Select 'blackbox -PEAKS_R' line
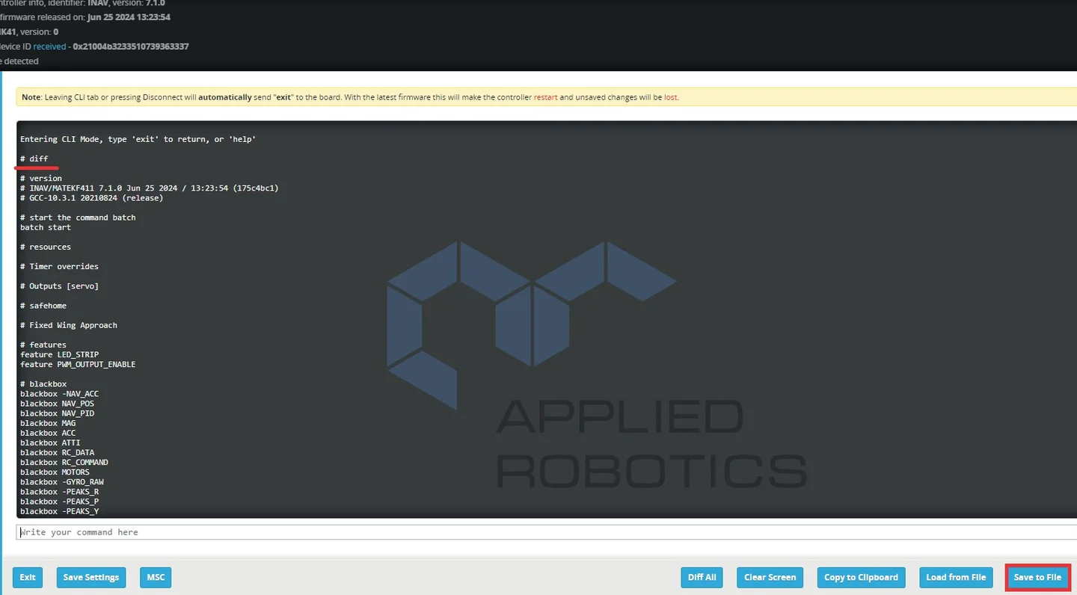This screenshot has width=1077, height=595. click(x=60, y=491)
